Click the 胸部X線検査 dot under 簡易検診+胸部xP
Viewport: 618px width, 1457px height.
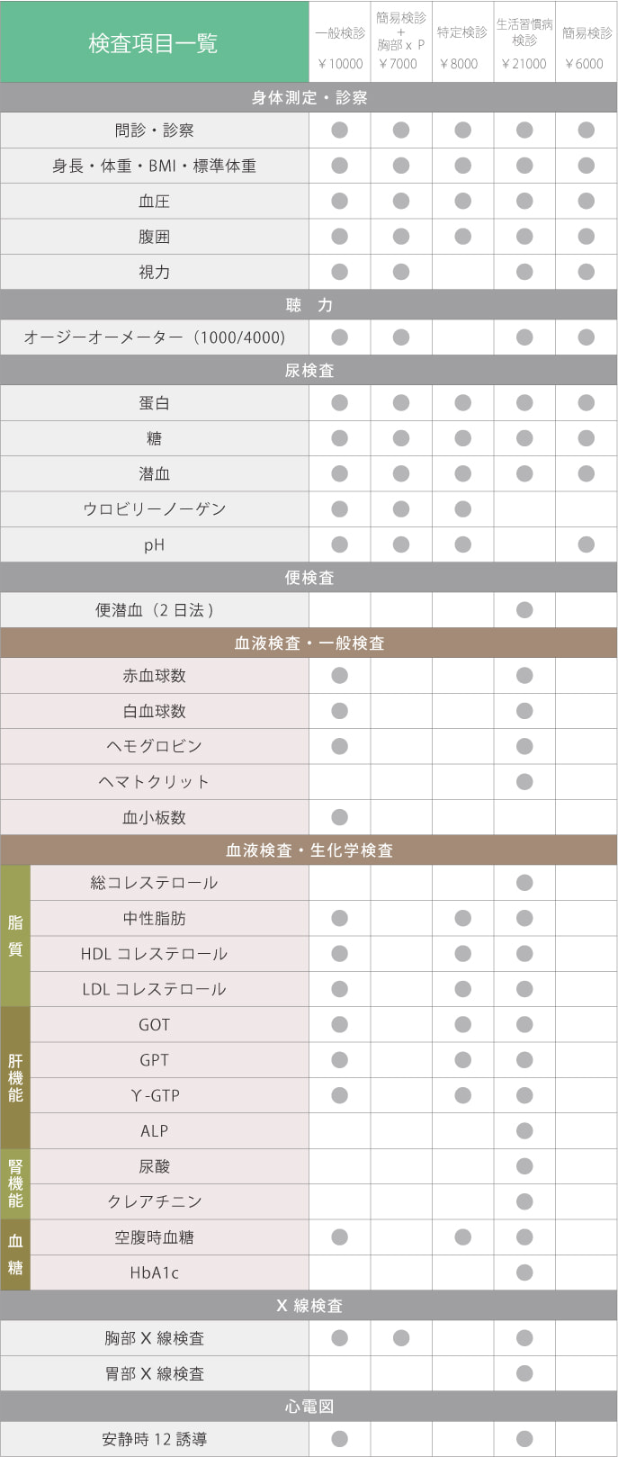coord(401,1338)
